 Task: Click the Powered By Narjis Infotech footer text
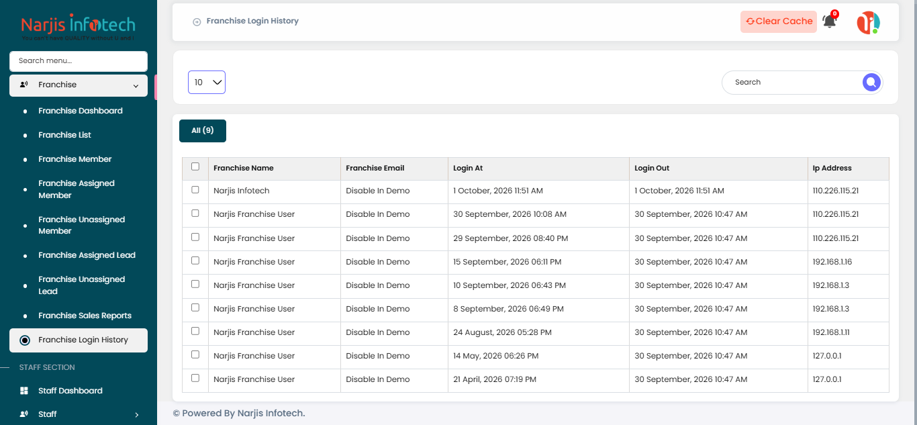tap(239, 414)
